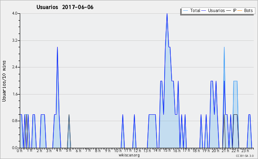Screen dimensions: 258x159
Task: Open the wikiscan.org credit below the chart
Action: (129, 155)
